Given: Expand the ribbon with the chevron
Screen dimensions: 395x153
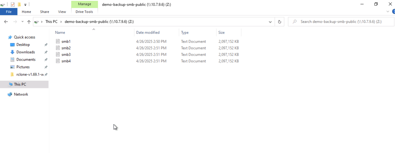Looking at the screenshot, I should coord(388,12).
